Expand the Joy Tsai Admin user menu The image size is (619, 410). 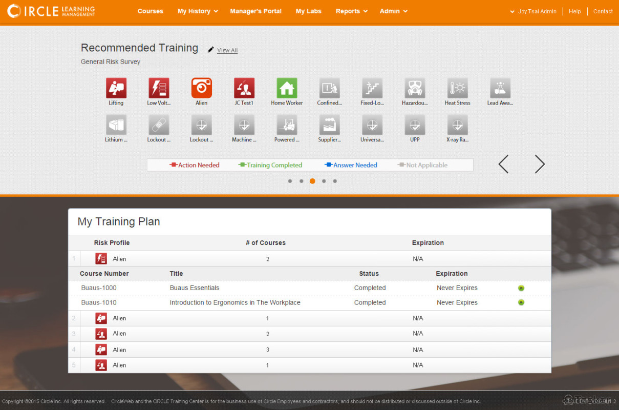pos(533,11)
